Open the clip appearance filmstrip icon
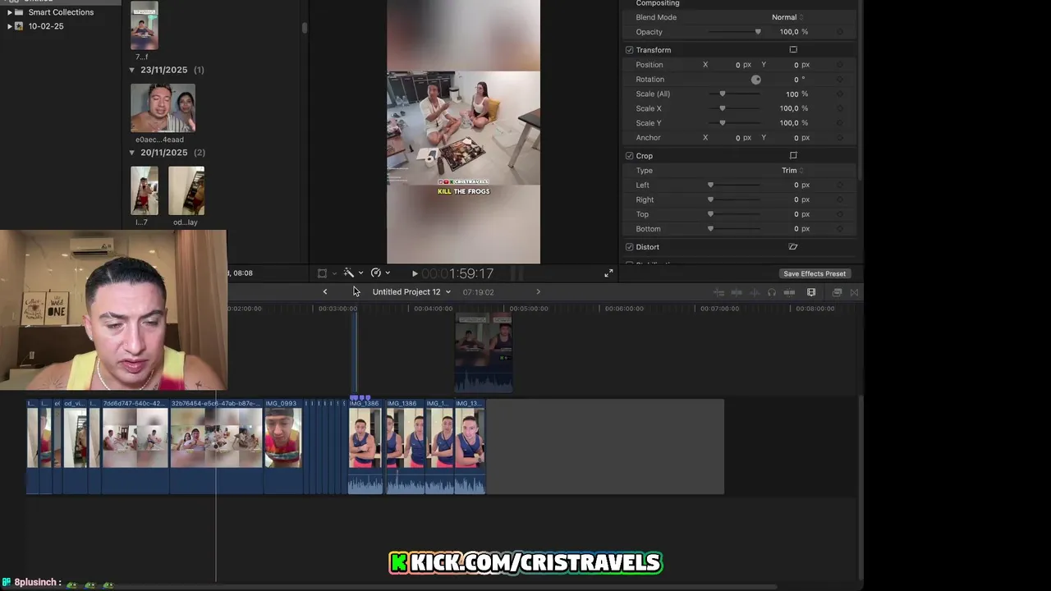 (811, 293)
